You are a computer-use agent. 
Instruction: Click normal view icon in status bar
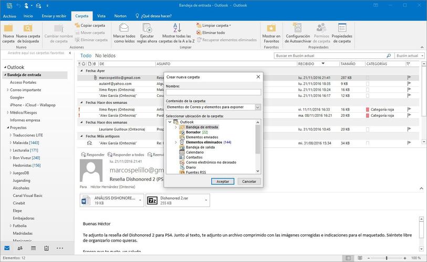(348, 258)
